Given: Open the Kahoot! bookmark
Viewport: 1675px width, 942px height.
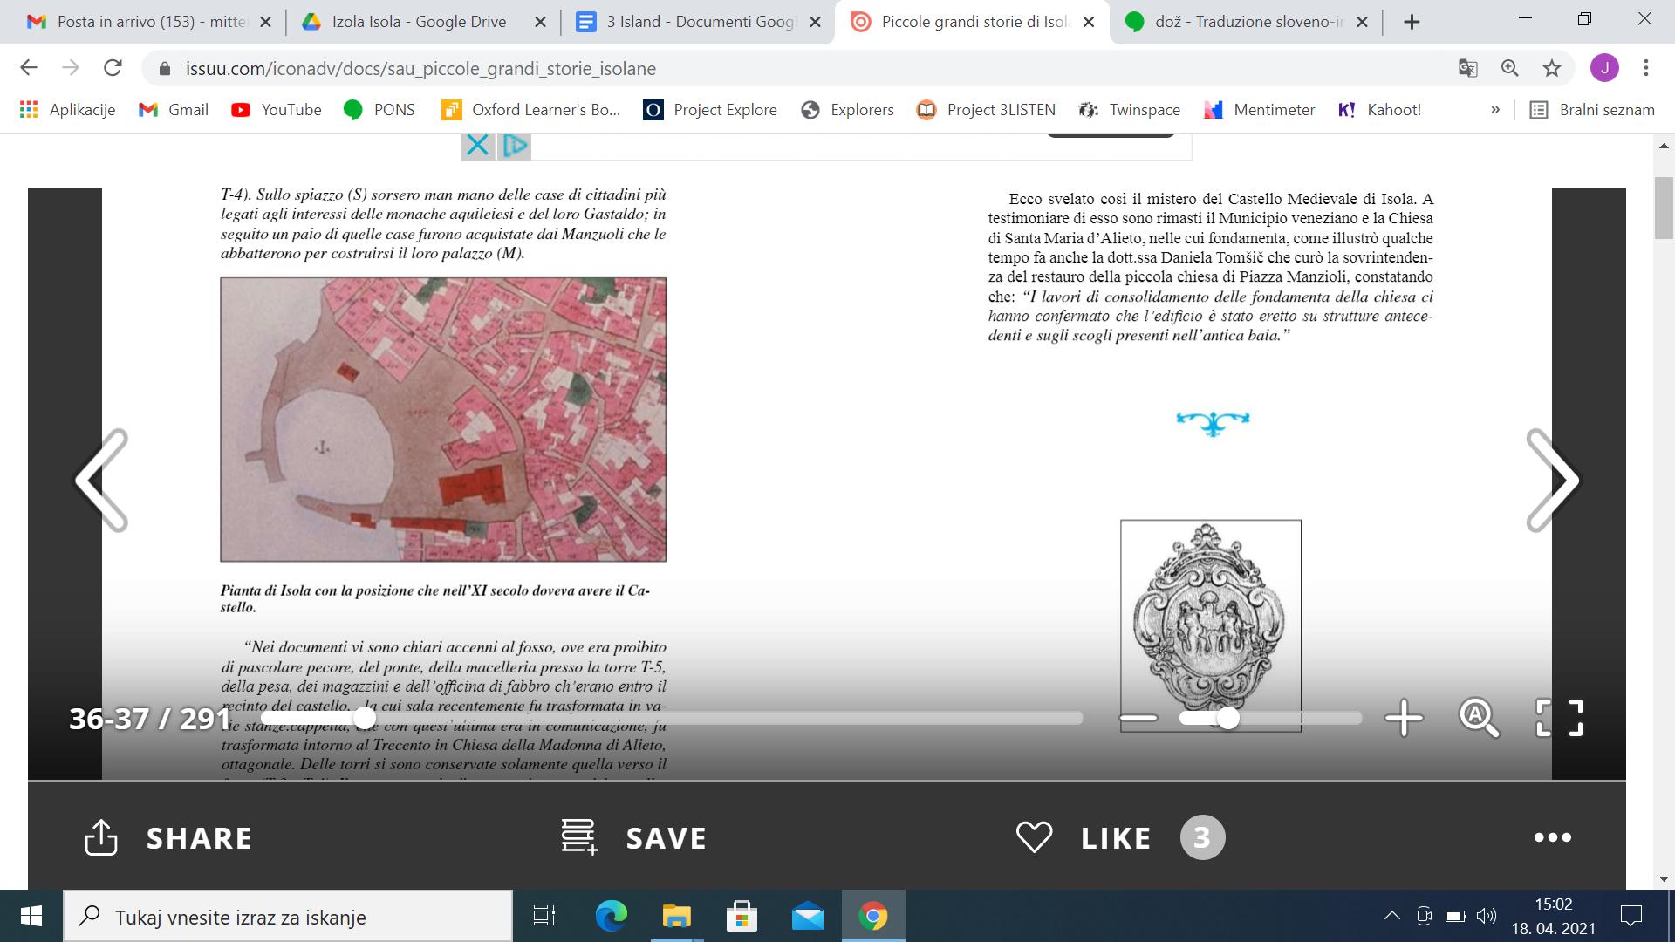Looking at the screenshot, I should [1380, 110].
